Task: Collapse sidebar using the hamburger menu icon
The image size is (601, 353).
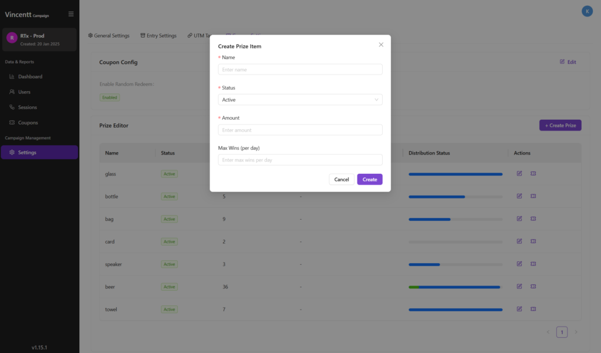Action: click(71, 14)
